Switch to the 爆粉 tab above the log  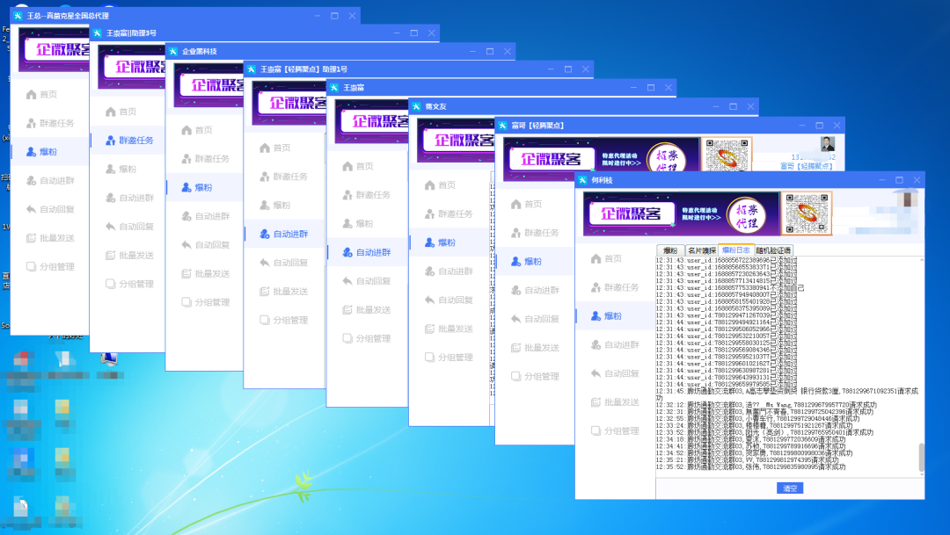click(670, 250)
